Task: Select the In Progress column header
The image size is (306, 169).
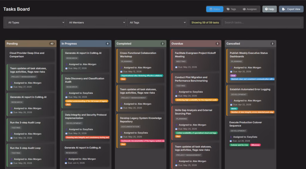Action: point(86,44)
